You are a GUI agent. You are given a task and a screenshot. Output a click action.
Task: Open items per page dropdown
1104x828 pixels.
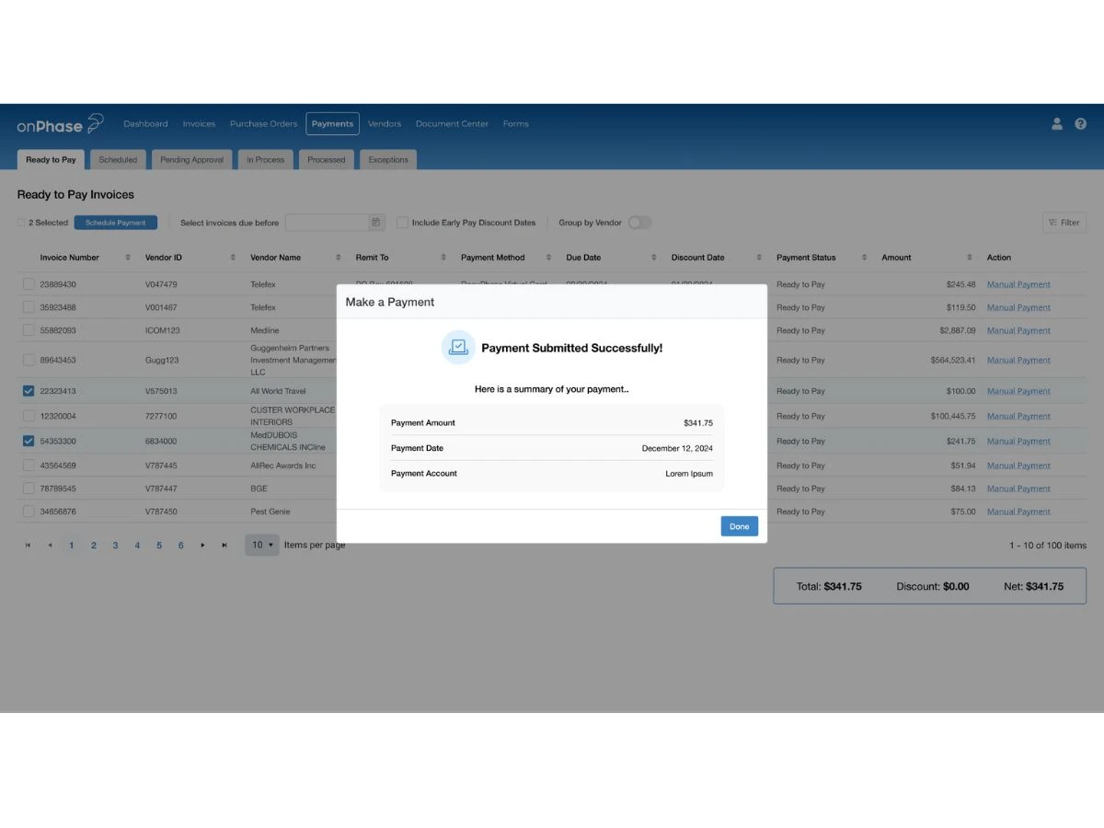click(x=262, y=545)
